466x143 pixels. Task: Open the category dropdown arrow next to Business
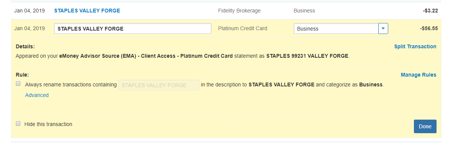[383, 29]
